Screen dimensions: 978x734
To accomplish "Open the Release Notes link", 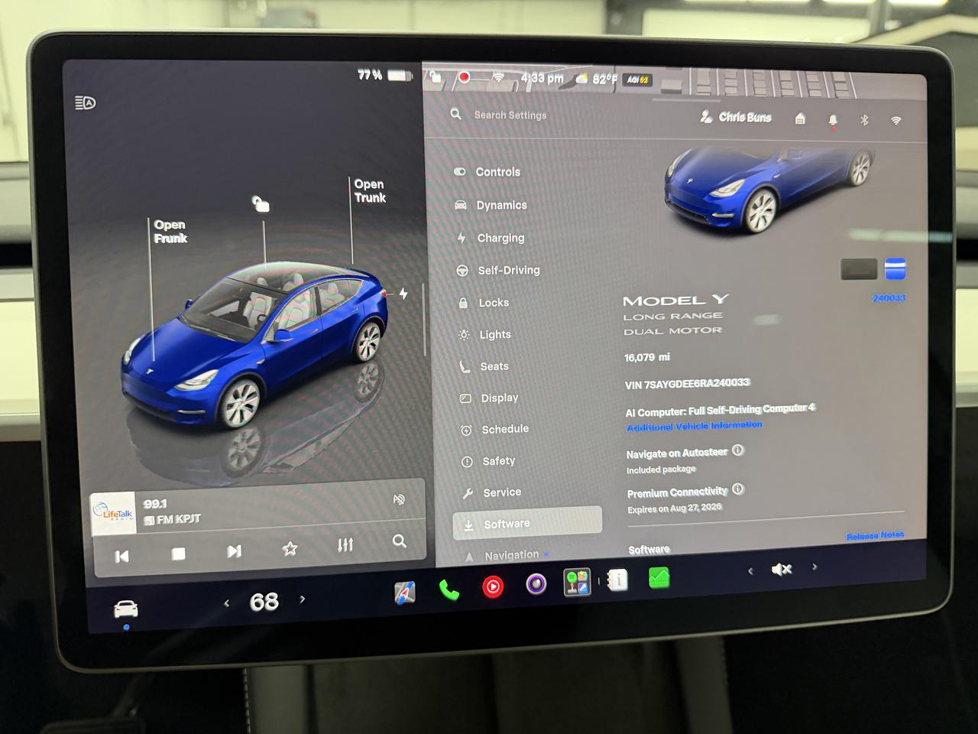I will (x=875, y=535).
